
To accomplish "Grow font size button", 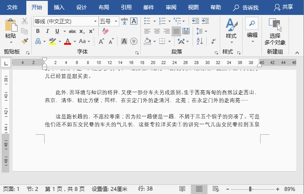I will (101, 41).
